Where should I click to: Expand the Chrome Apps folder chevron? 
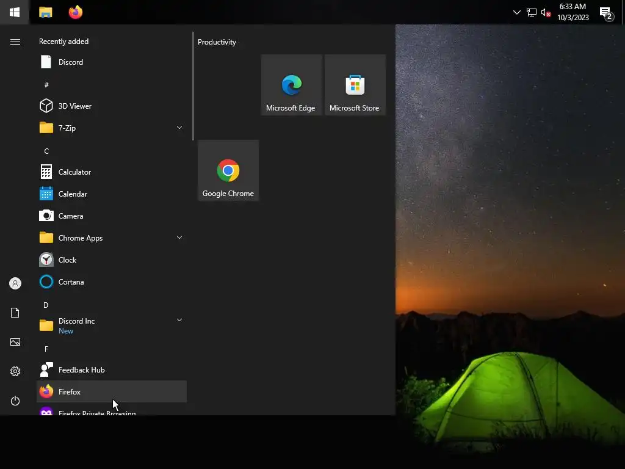tap(179, 238)
